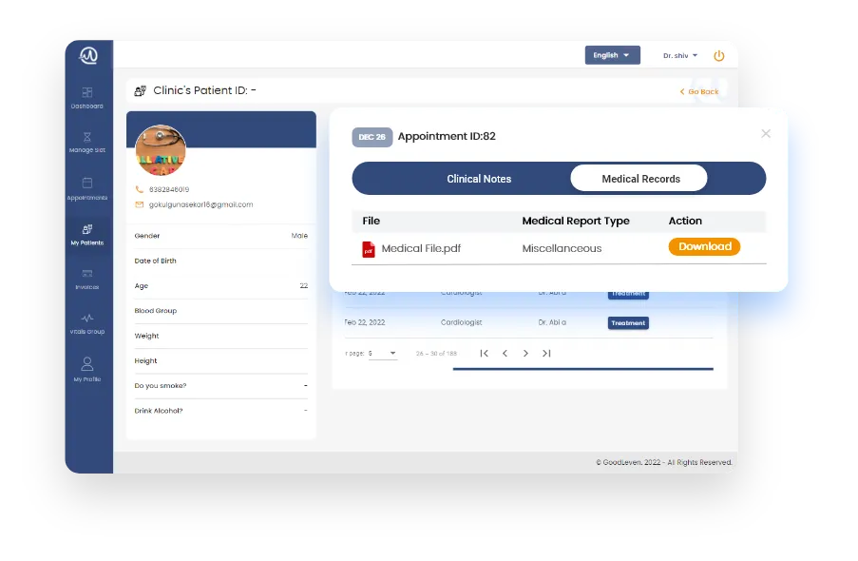Image resolution: width=858 pixels, height=561 pixels.
Task: Click the patient's profile photo
Action: 161,149
